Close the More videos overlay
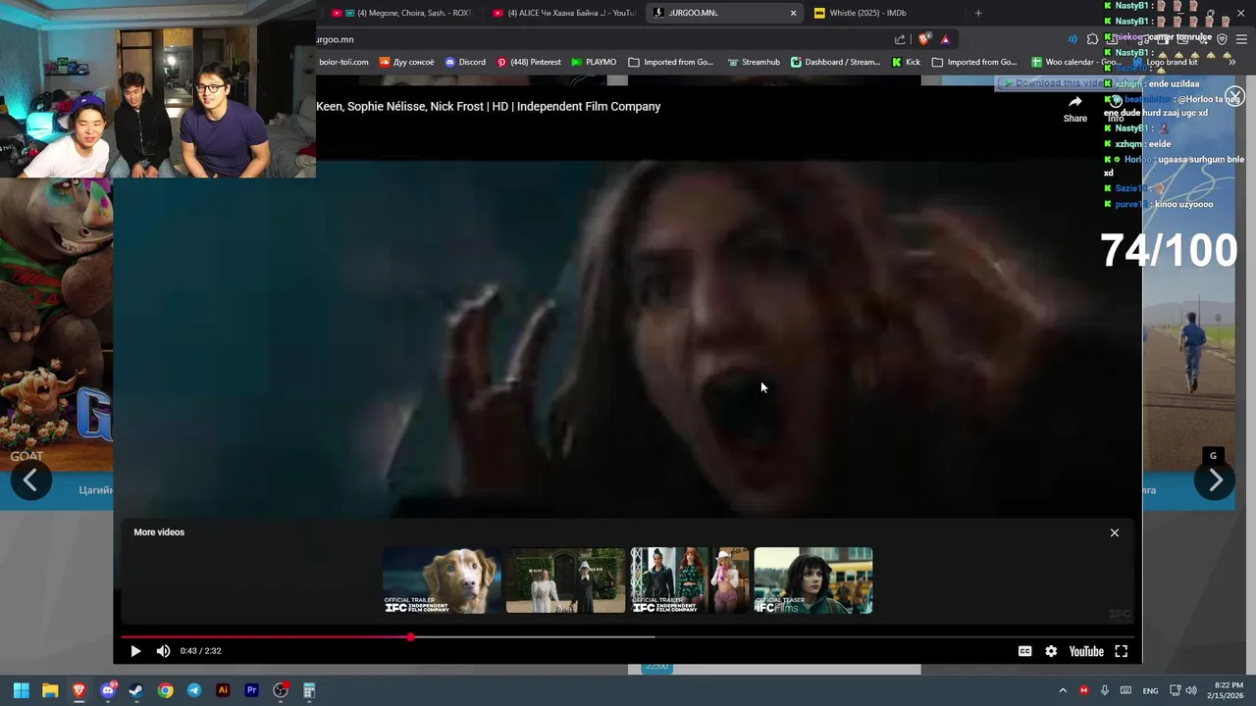 (1115, 532)
